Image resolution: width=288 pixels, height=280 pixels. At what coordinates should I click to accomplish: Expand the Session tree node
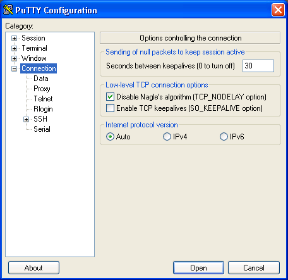[14, 38]
